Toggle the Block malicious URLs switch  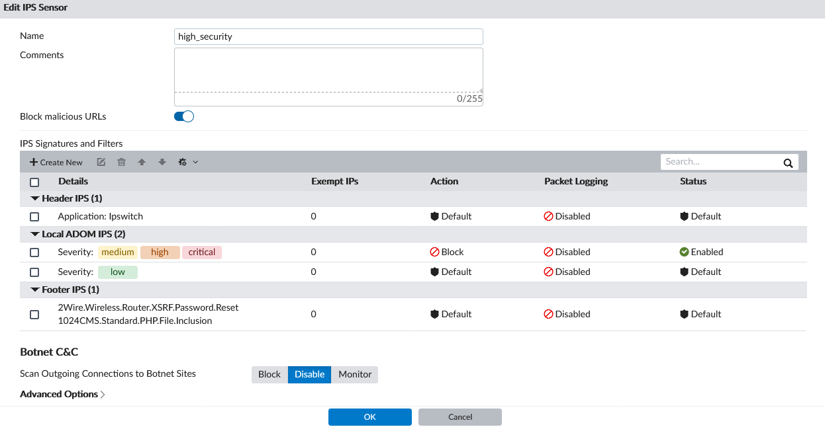[x=184, y=116]
